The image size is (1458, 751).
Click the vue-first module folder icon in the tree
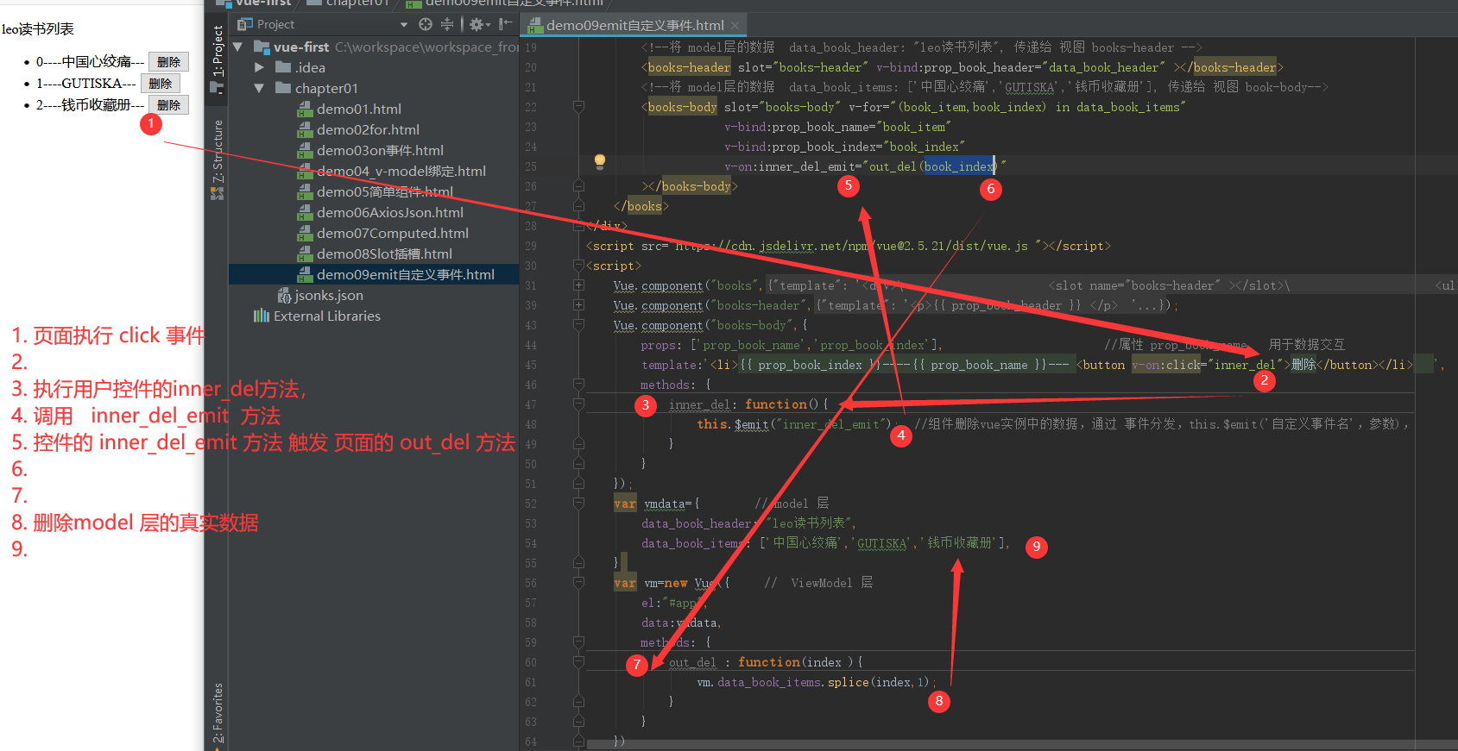tap(262, 47)
